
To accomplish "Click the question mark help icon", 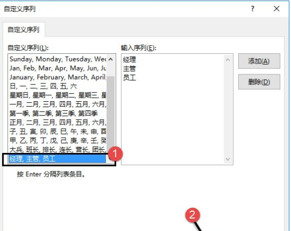I will [x=252, y=9].
